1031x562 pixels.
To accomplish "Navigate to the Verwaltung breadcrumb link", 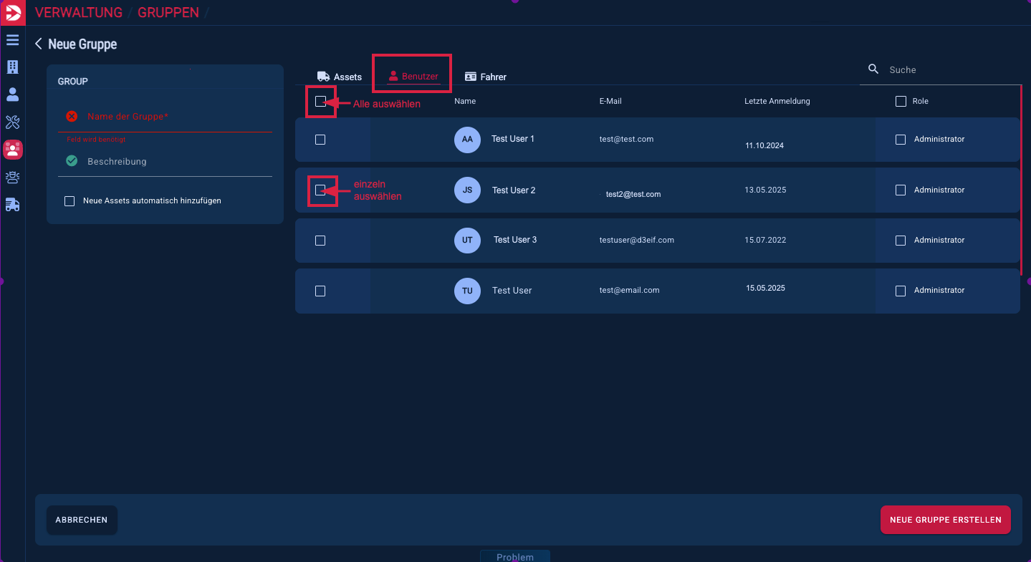I will click(x=78, y=13).
